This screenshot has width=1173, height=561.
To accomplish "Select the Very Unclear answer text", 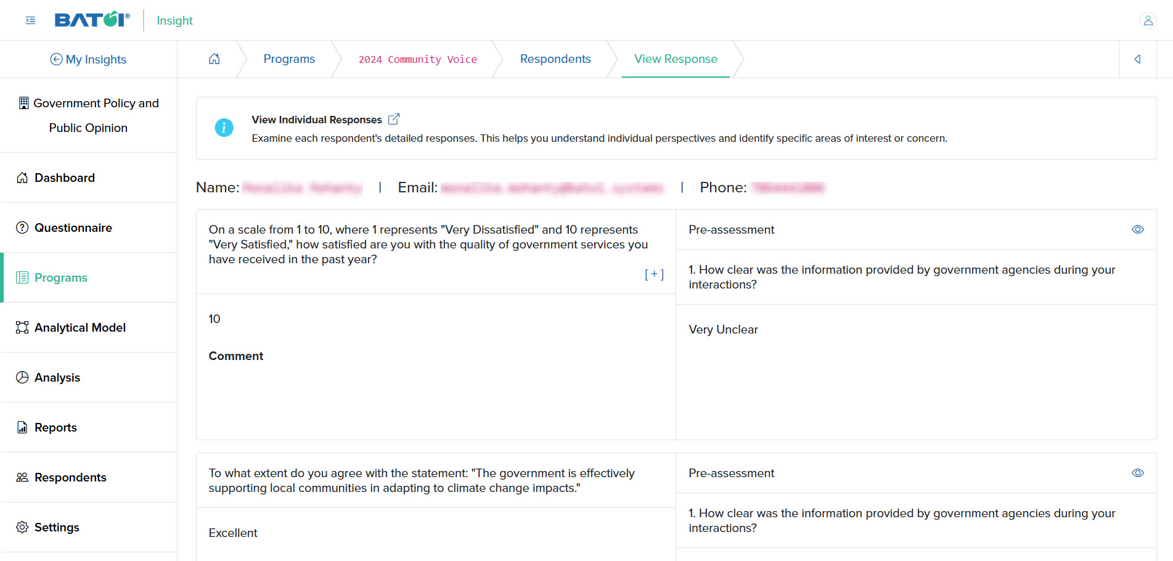I will click(x=723, y=329).
